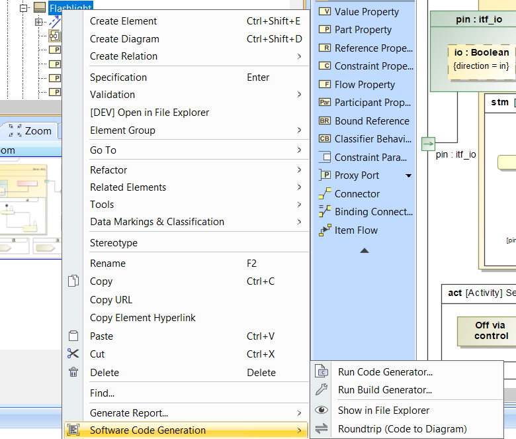
Task: Click the Value Property palette icon
Action: click(325, 11)
